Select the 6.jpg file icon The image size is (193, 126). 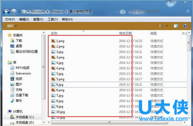(x=53, y=85)
